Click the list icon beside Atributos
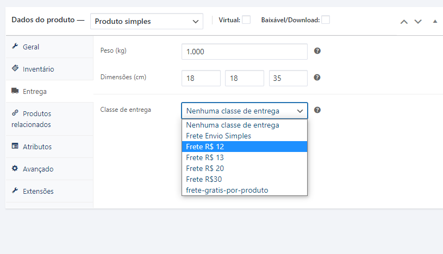This screenshot has height=254, width=443. (15, 146)
